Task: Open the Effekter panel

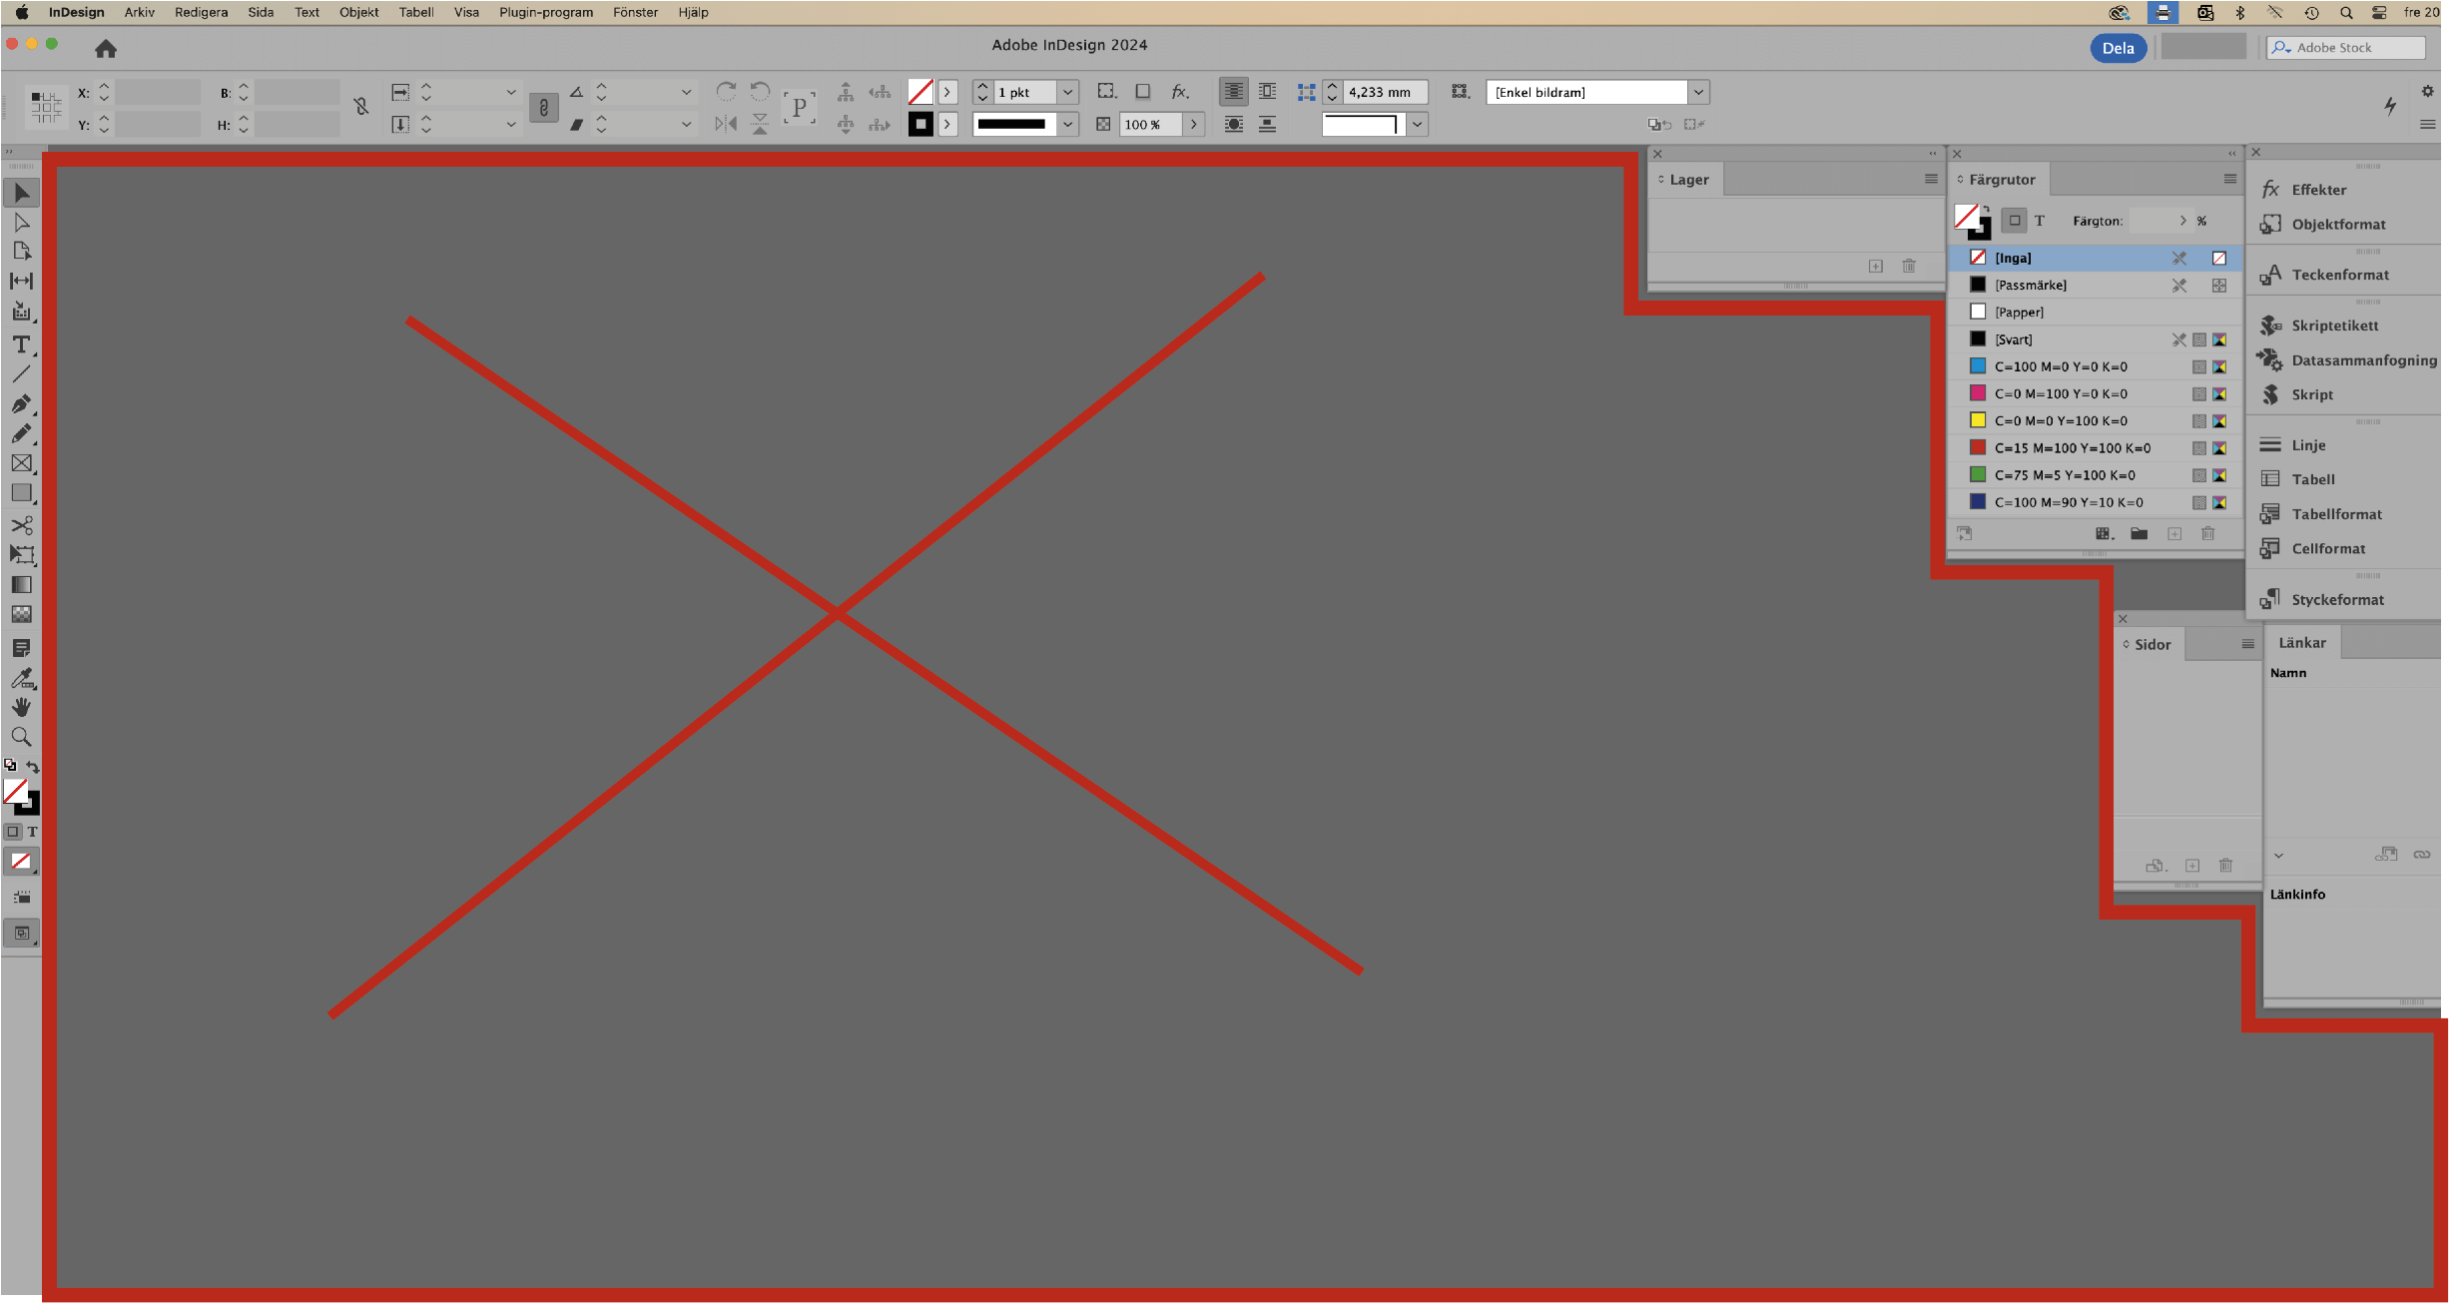Action: (x=2318, y=189)
